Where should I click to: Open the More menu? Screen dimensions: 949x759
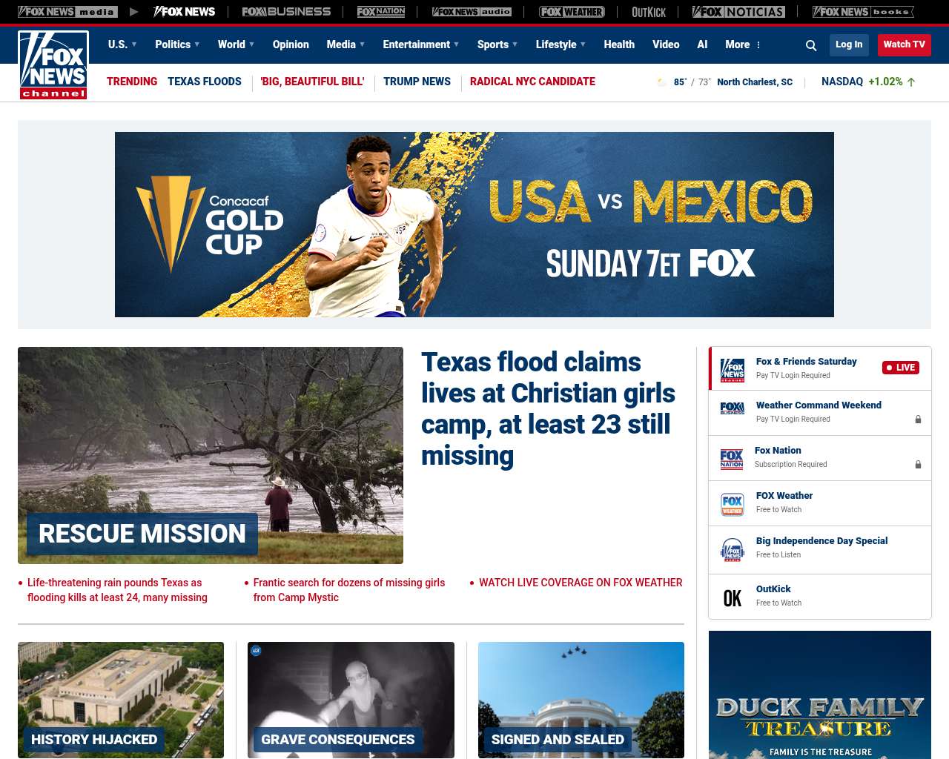[743, 44]
